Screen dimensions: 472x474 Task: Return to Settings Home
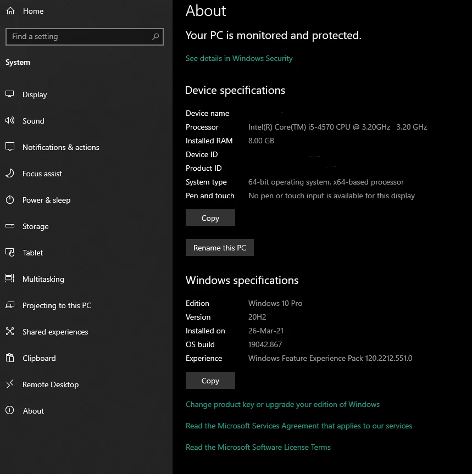coord(33,11)
